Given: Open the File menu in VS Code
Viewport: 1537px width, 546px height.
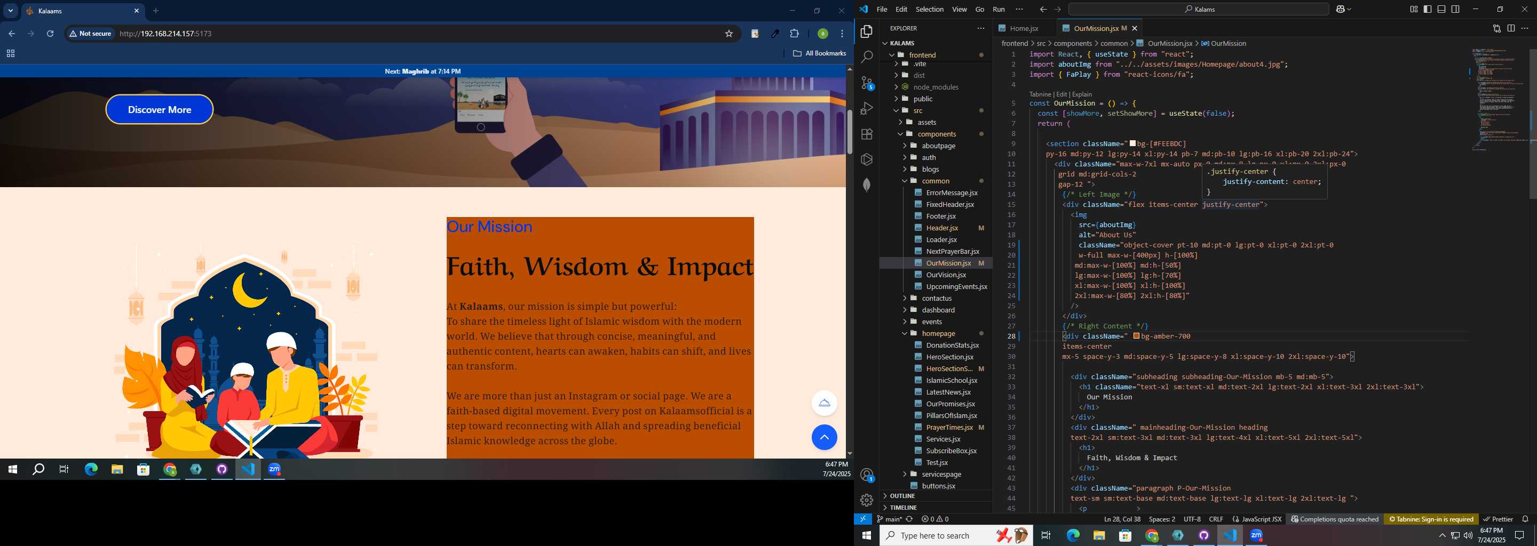Looking at the screenshot, I should click(882, 10).
